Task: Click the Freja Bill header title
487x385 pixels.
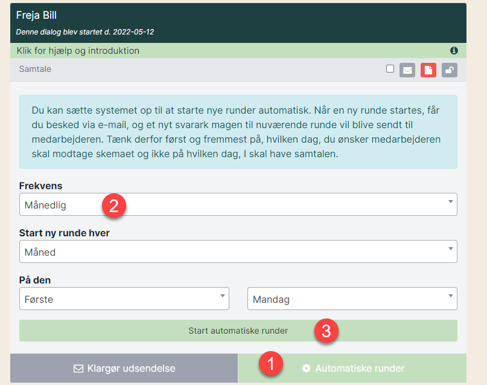Action: click(36, 16)
